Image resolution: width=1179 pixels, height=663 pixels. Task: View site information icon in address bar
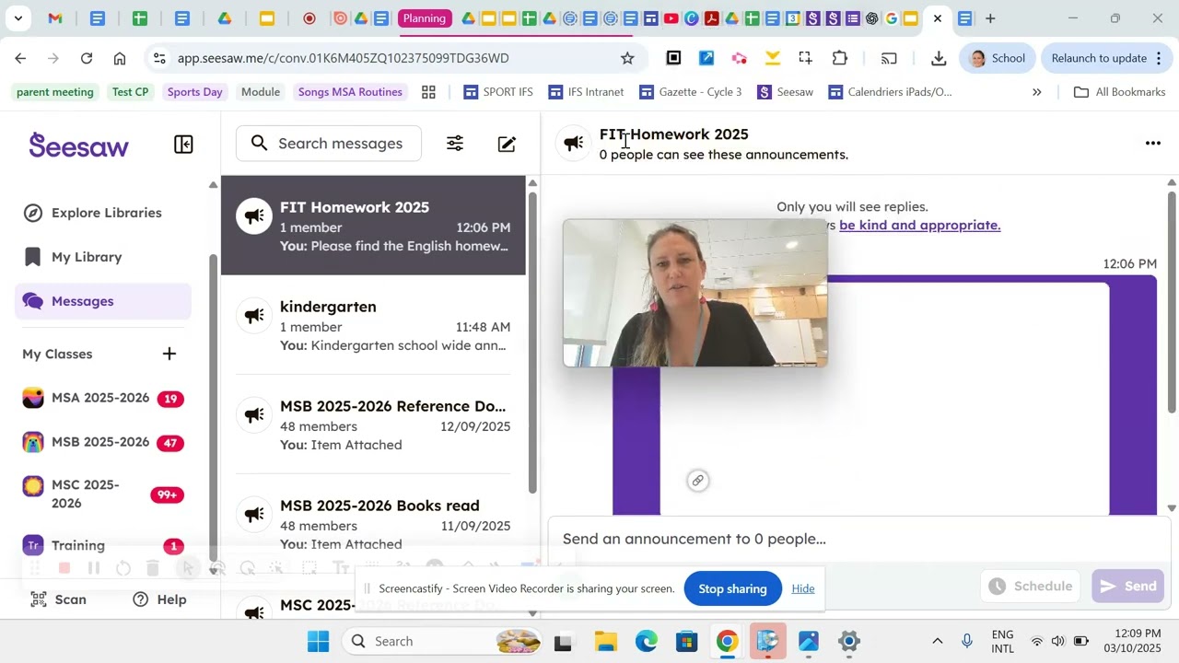pos(159,58)
